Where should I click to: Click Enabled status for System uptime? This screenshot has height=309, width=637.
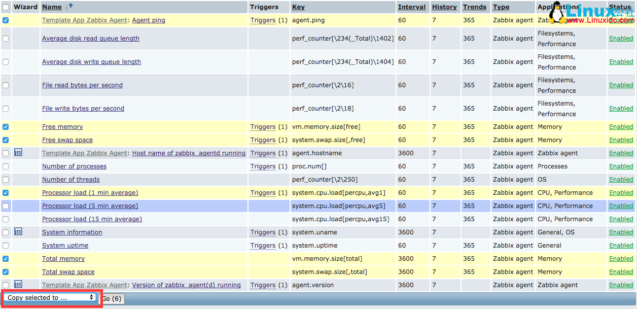click(621, 246)
